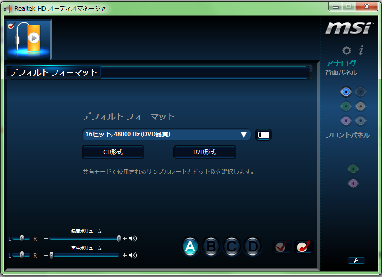Select preset D
The height and width of the screenshot is (277, 382).
pos(252,247)
